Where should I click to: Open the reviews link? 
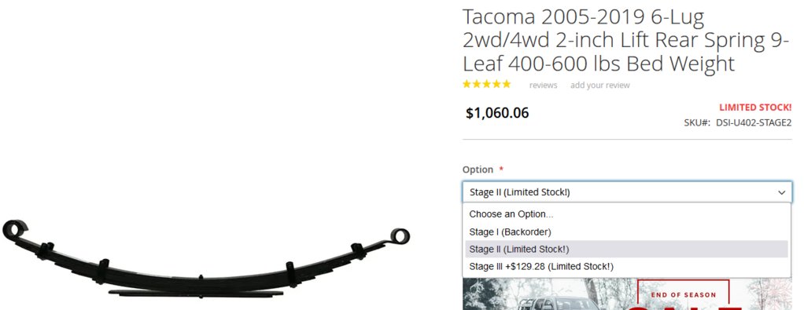click(x=543, y=86)
